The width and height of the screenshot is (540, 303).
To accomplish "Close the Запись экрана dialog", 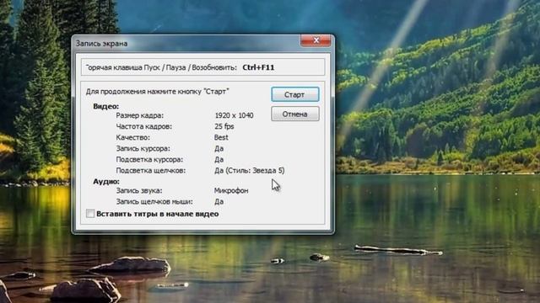I will point(316,40).
